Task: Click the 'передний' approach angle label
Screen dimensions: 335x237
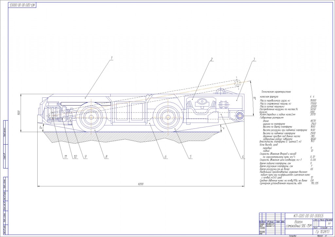Action: [x=268, y=148]
